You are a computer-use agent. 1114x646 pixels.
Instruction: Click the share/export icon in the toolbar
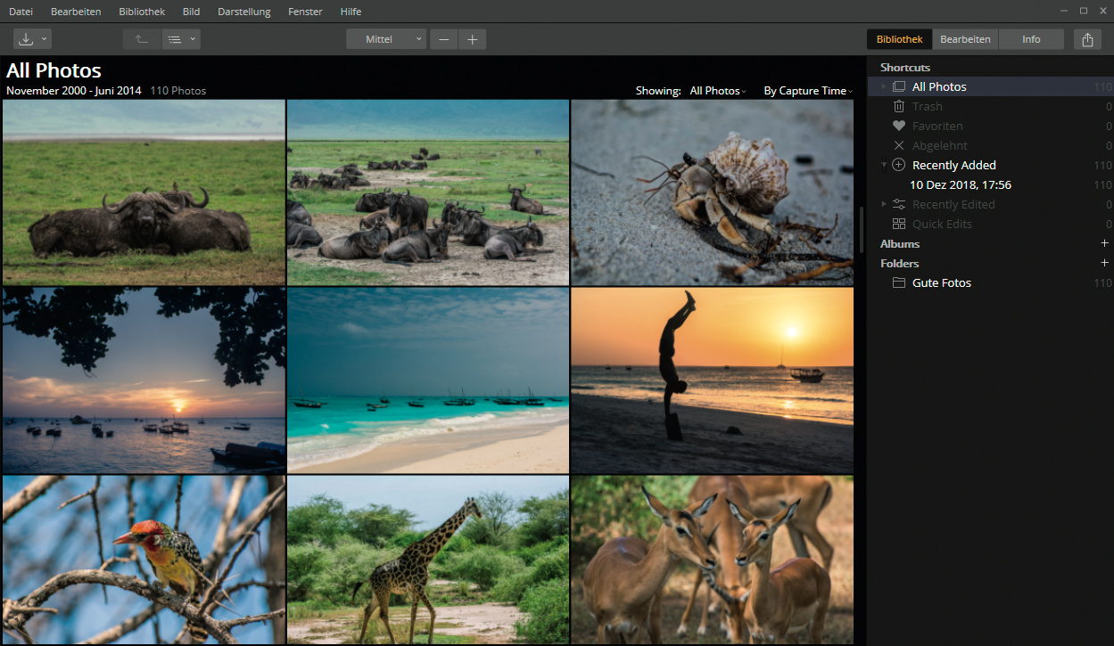point(1087,39)
